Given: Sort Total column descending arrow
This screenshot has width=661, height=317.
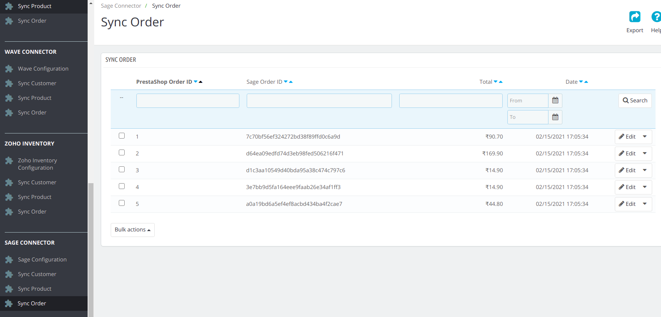Looking at the screenshot, I should [496, 82].
